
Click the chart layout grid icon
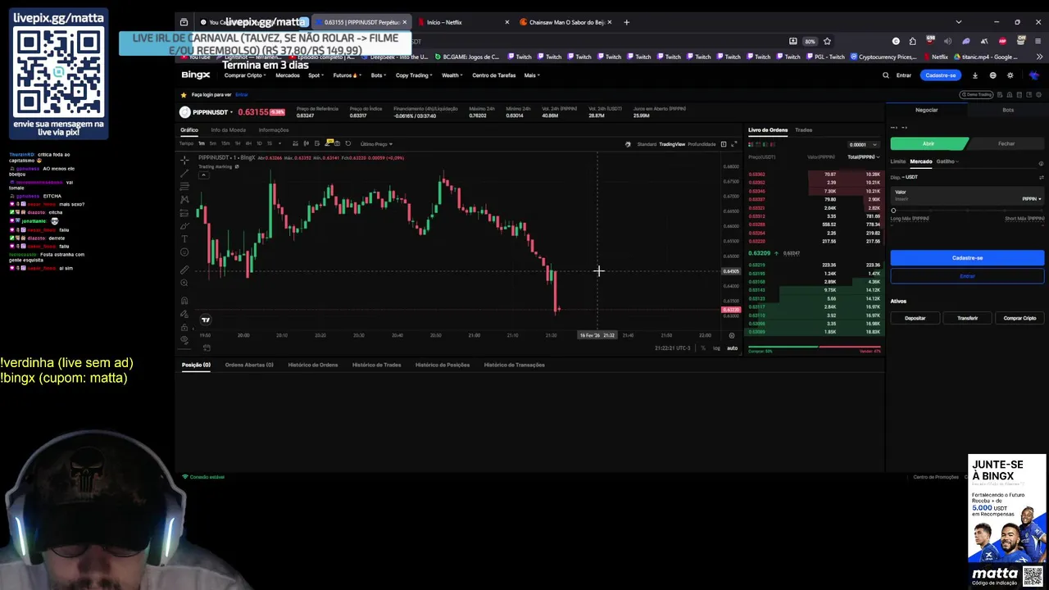pyautogui.click(x=723, y=144)
